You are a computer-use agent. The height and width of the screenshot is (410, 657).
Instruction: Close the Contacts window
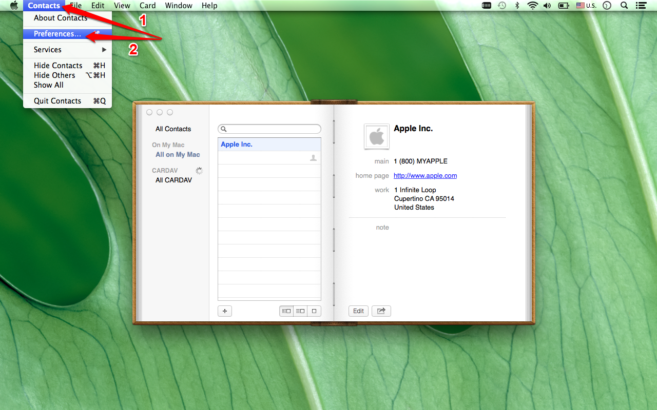coord(149,112)
